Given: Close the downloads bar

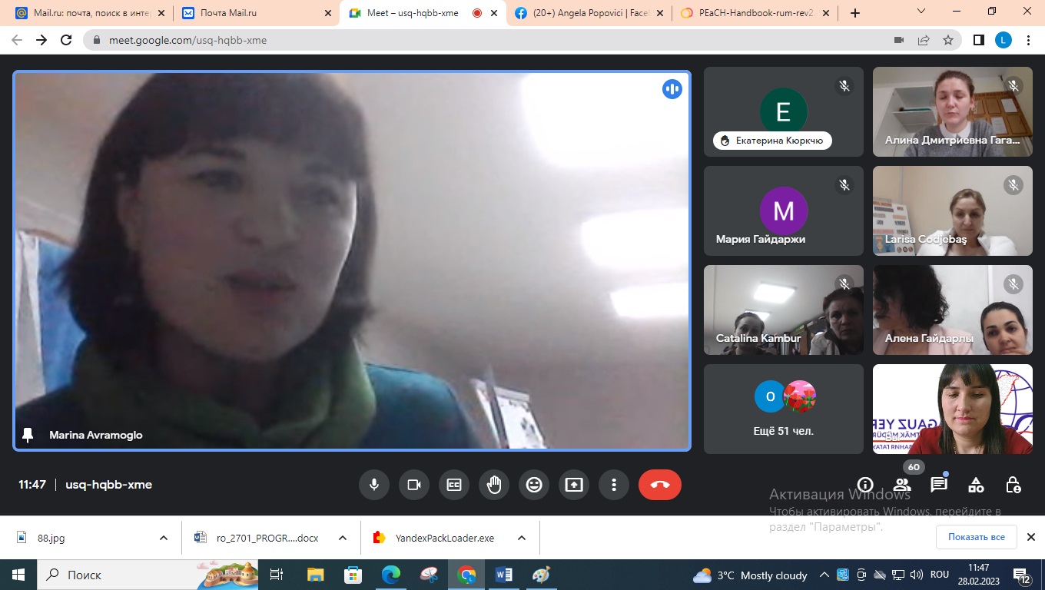Looking at the screenshot, I should (x=1031, y=537).
